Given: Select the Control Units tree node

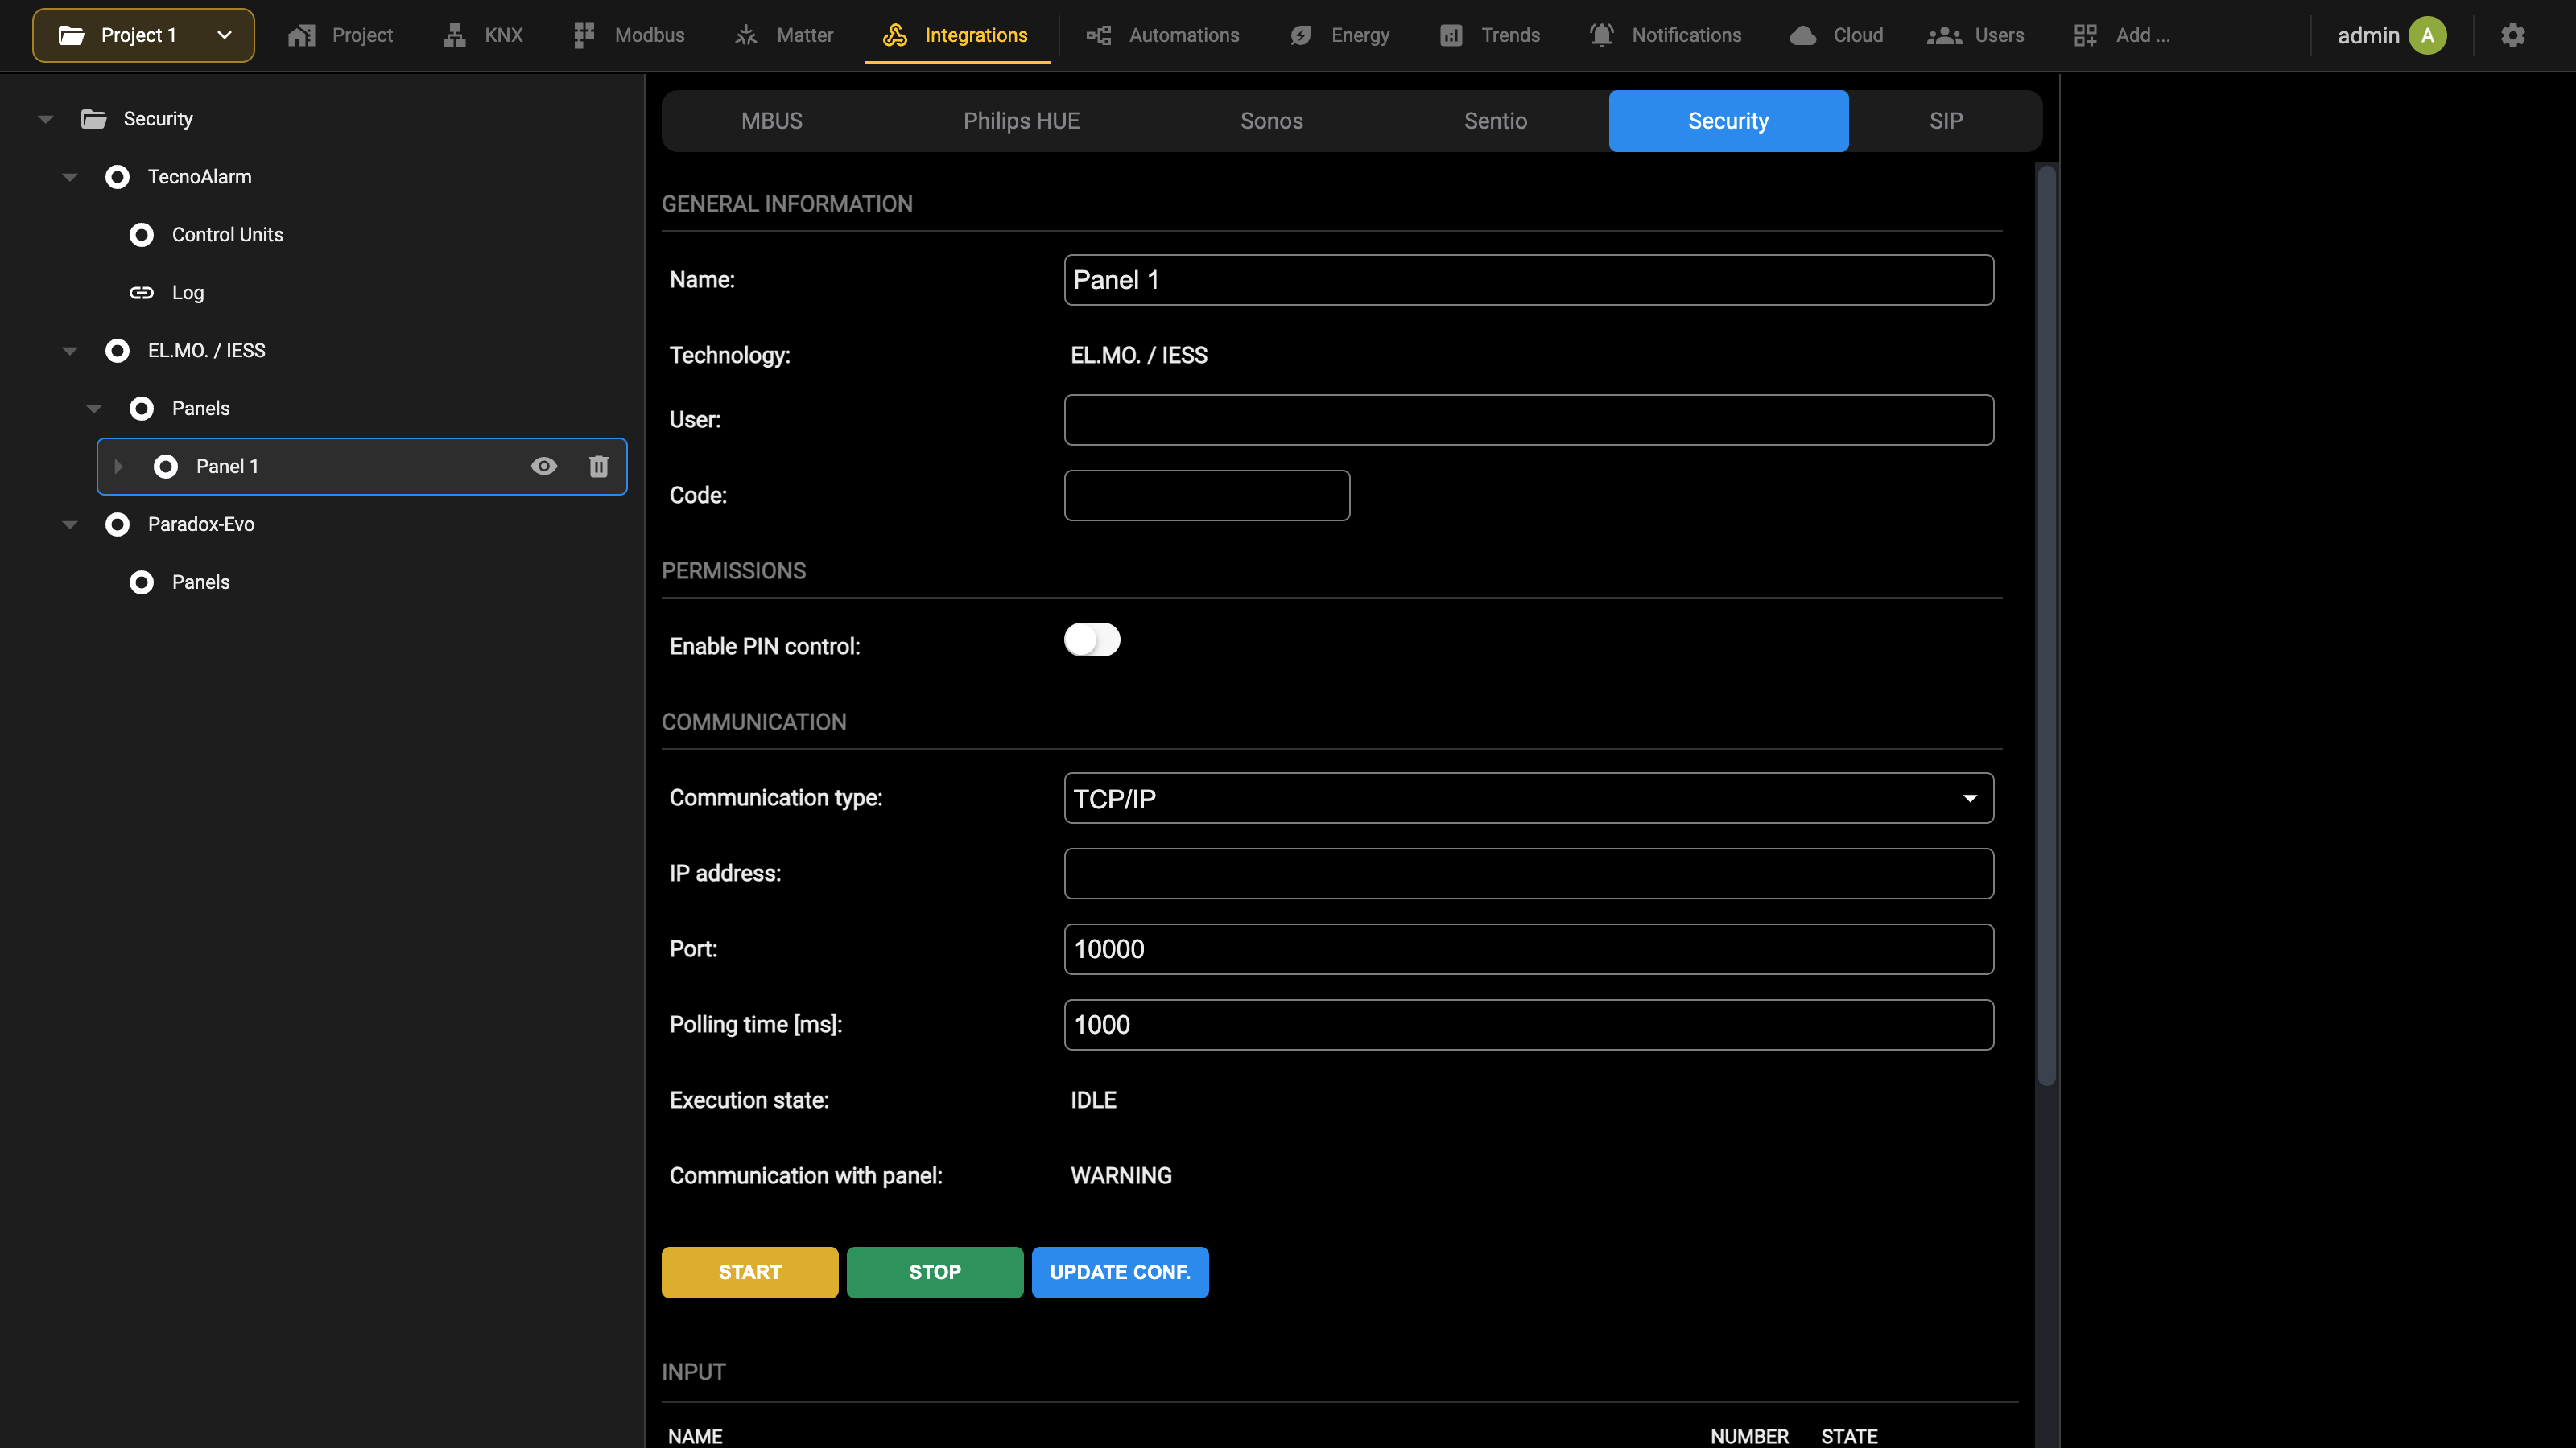Looking at the screenshot, I should point(227,235).
